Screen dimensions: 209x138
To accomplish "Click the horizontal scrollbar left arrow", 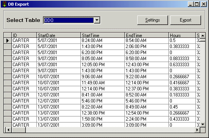I will (8, 130).
